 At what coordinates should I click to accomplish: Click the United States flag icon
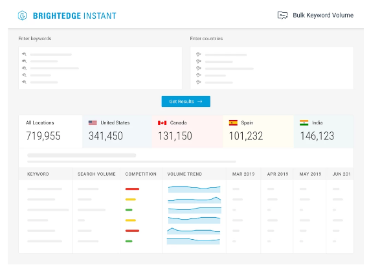click(x=93, y=122)
